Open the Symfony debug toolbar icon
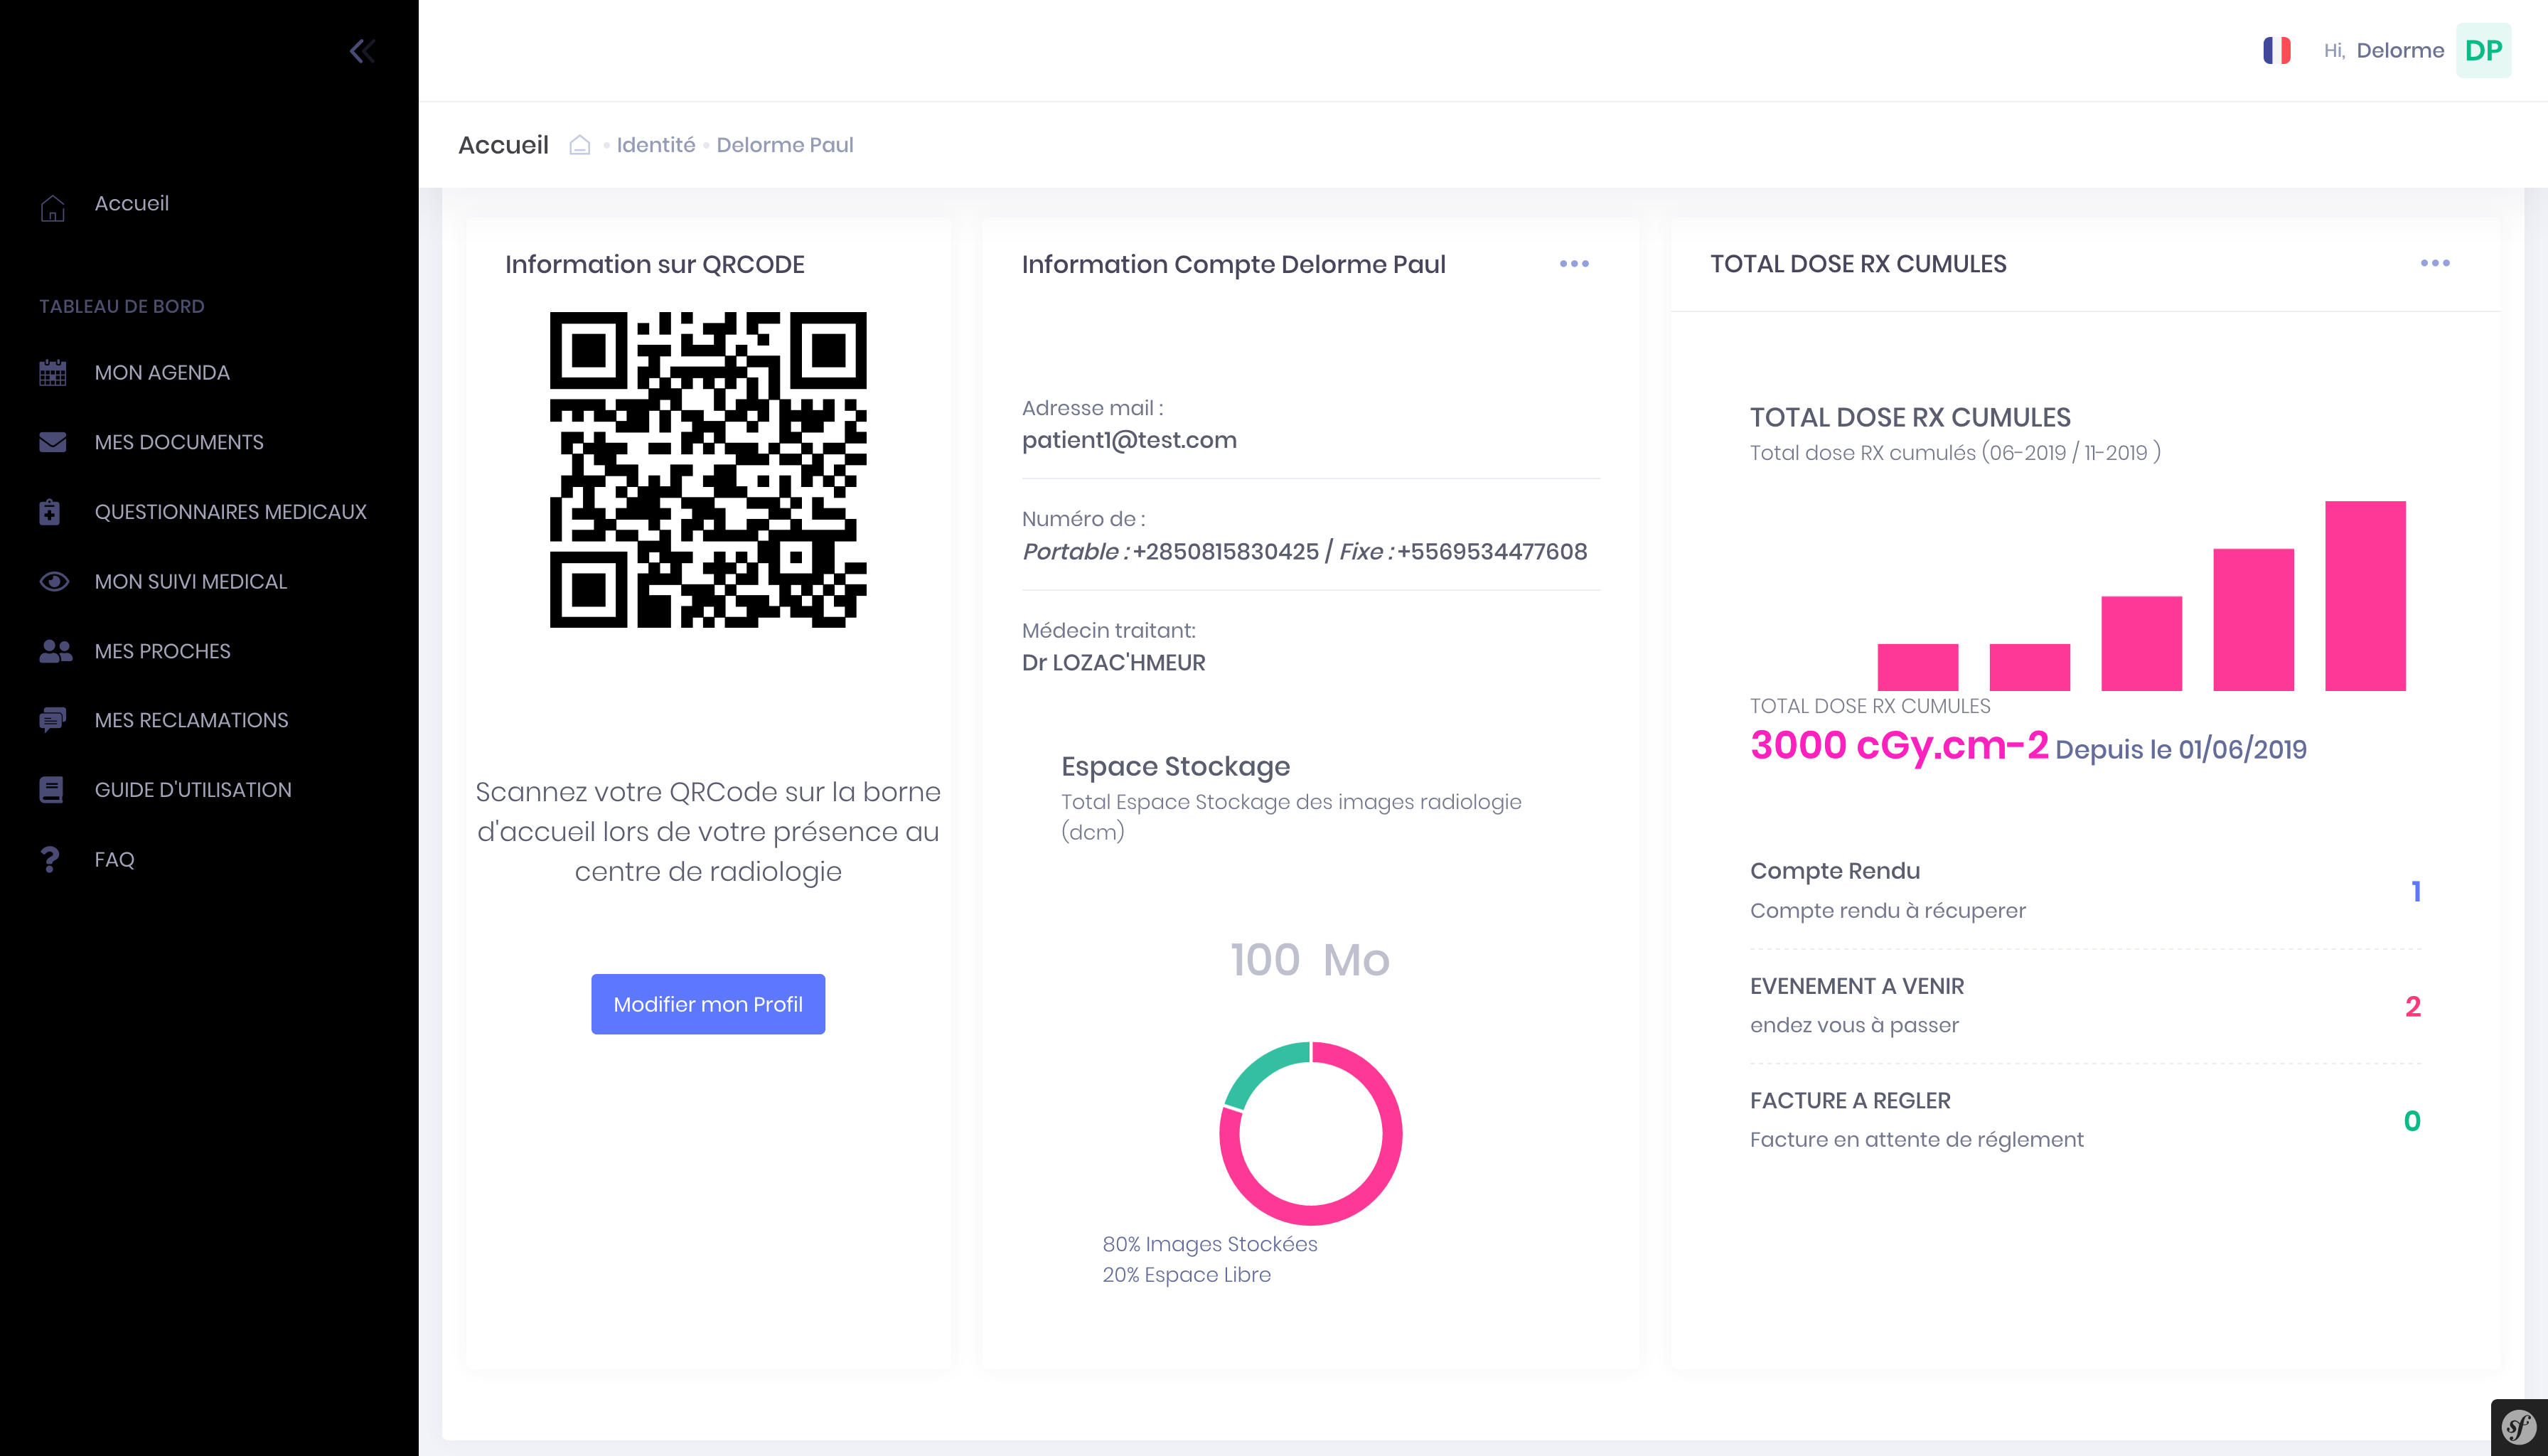The width and height of the screenshot is (2548, 1456). tap(2518, 1427)
